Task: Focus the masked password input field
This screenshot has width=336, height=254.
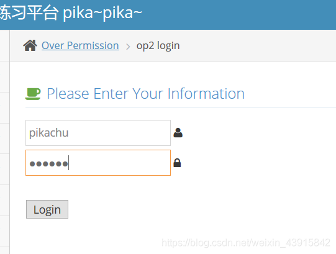Action: coord(98,163)
